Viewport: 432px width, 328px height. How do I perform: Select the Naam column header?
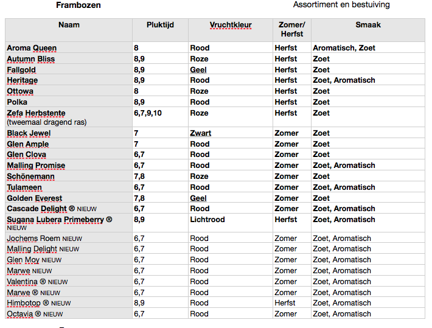(69, 25)
